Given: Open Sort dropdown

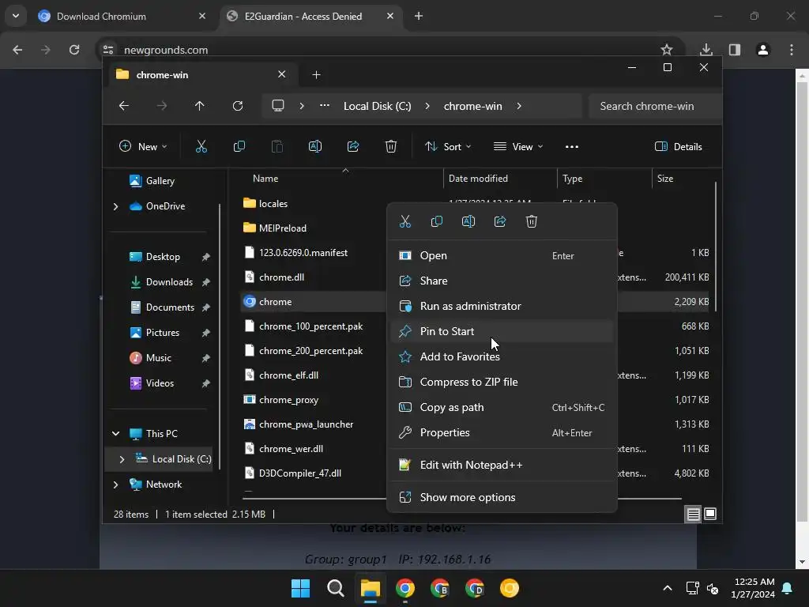Looking at the screenshot, I should point(447,146).
